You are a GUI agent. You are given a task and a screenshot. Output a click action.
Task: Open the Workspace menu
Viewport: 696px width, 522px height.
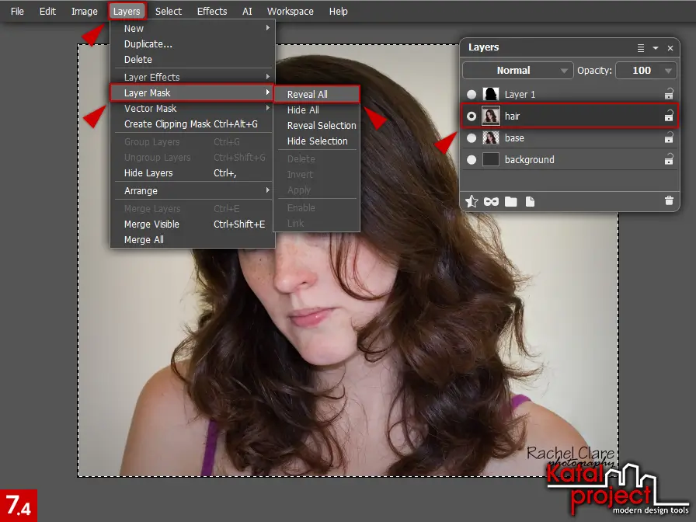coord(290,11)
